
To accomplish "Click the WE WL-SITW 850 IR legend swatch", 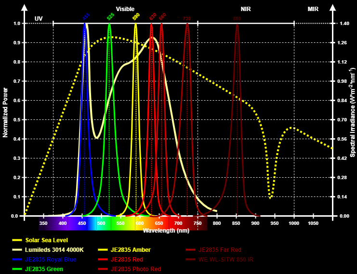I will click(x=191, y=260).
